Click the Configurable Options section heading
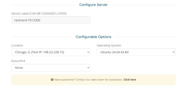 [93, 37]
